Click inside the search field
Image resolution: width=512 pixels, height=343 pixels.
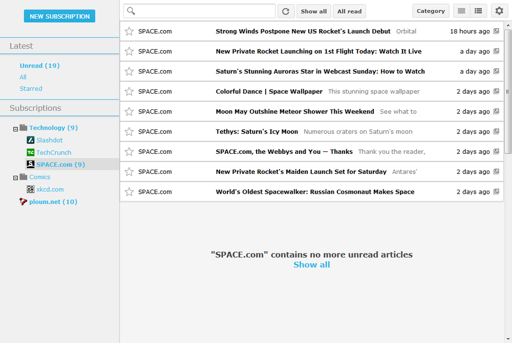click(x=200, y=11)
